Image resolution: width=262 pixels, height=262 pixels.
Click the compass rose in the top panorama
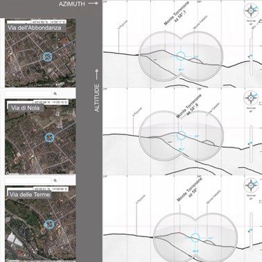251,10
